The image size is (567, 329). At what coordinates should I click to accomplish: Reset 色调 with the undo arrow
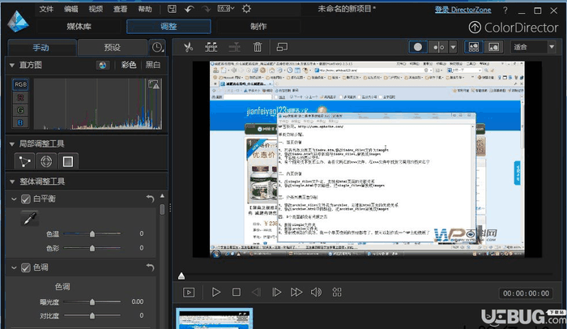tap(150, 267)
